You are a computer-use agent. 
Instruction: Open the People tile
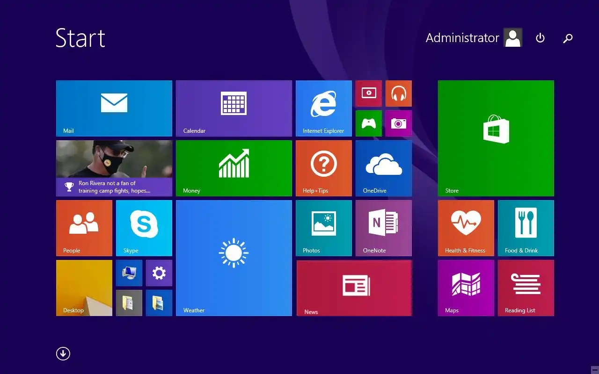coord(84,228)
